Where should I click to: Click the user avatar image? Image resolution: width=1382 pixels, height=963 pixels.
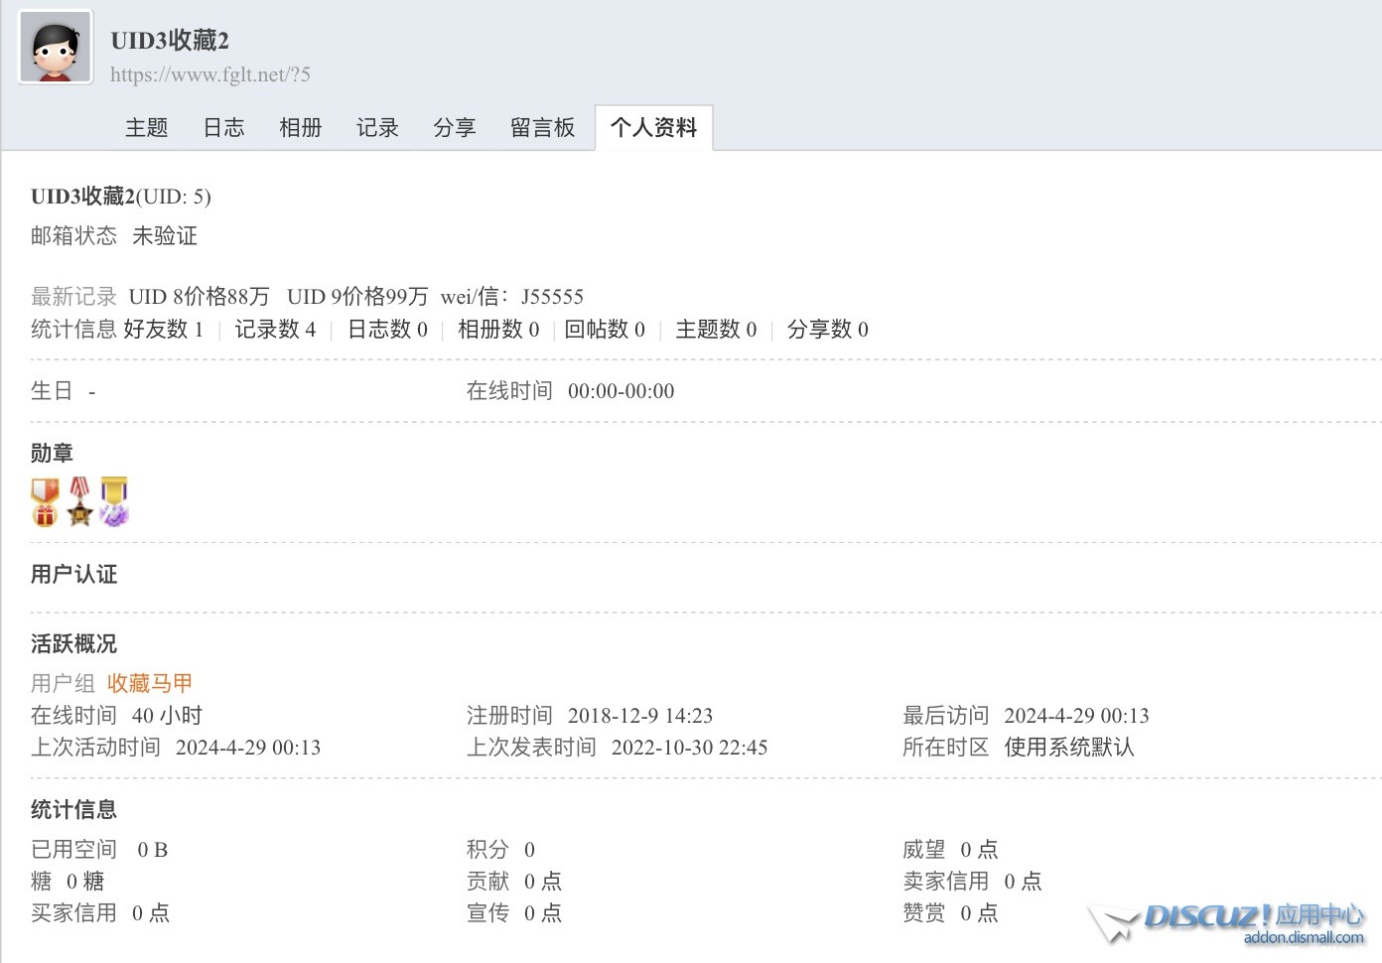[57, 48]
